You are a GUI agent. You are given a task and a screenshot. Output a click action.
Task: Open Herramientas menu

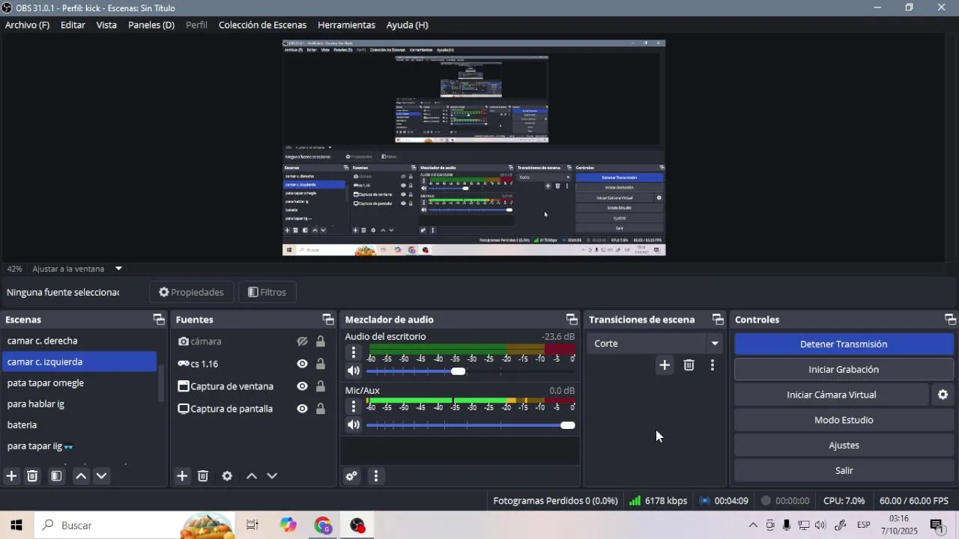(346, 25)
